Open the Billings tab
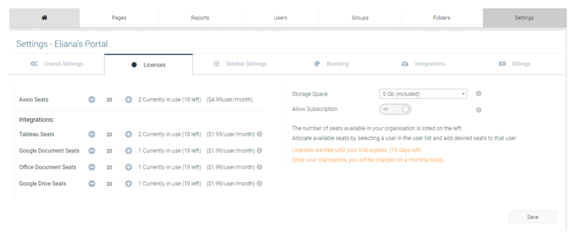 click(x=515, y=64)
